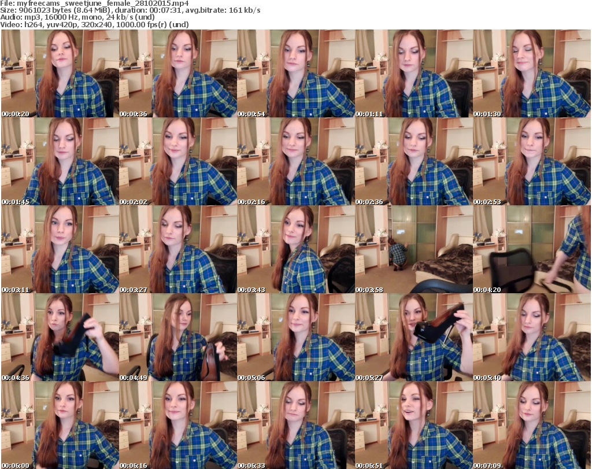Choose the high heel frame at 00:05:27
Viewport: 592px width, 469px height.
click(414, 337)
